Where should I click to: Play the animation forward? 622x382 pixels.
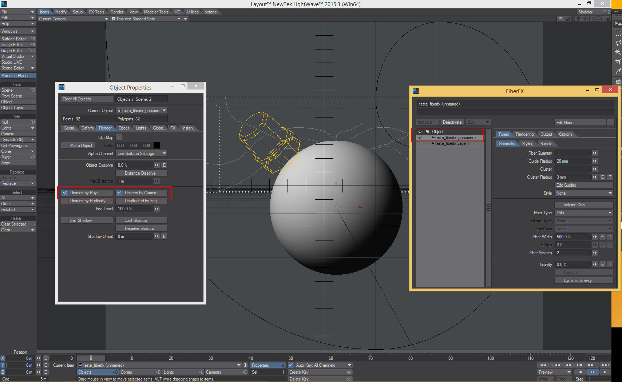[605, 372]
